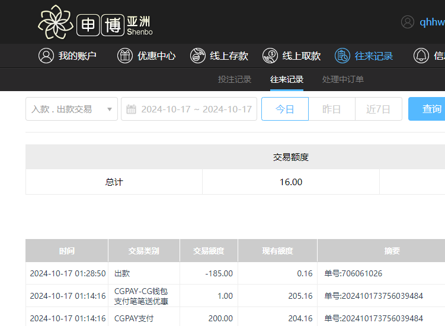Switch to the 投注记录 tab

click(235, 79)
